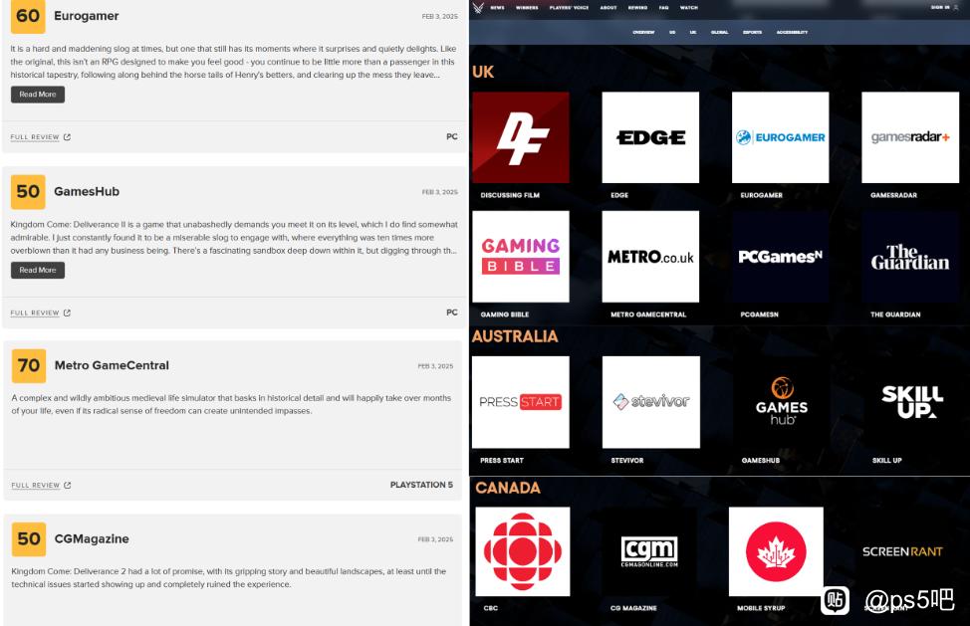Open the PCGamesN logo tile
970x626 pixels.
[x=780, y=257]
